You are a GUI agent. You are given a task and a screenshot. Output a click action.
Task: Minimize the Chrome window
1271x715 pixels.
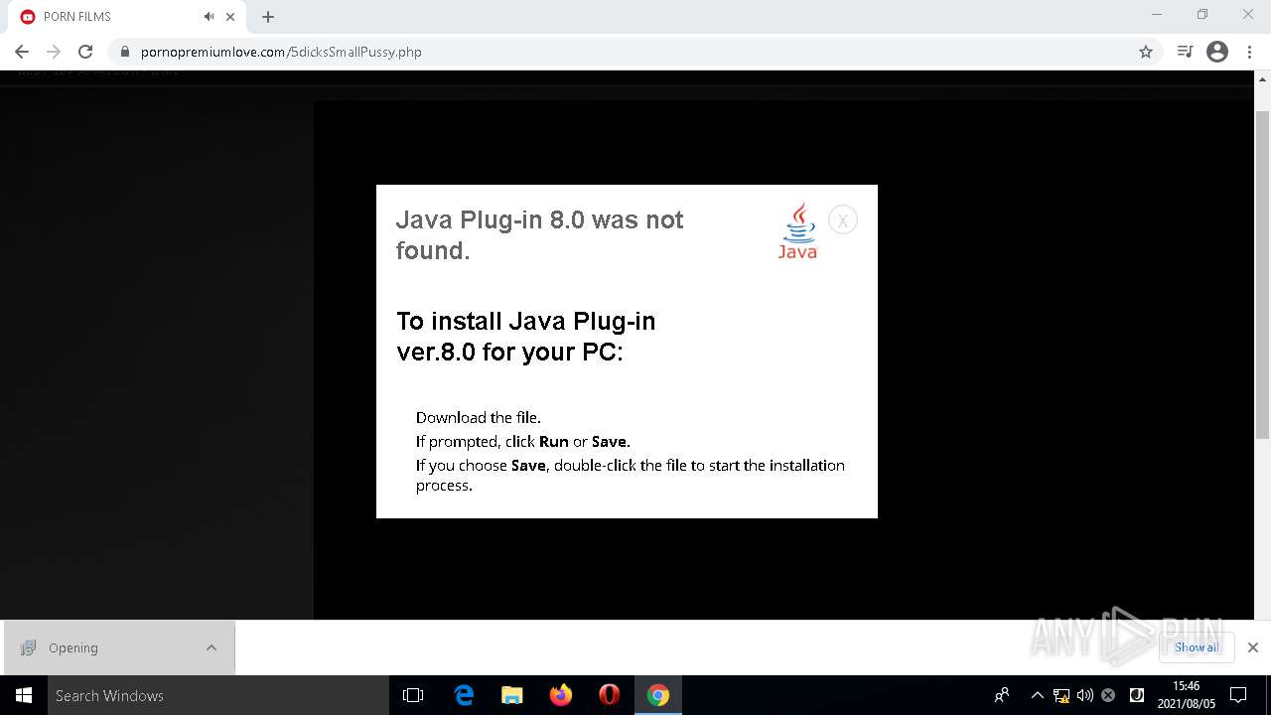1156,15
